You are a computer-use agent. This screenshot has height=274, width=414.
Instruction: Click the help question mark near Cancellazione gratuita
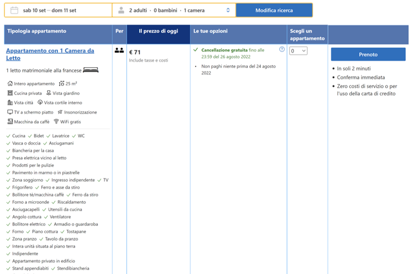[x=282, y=50]
